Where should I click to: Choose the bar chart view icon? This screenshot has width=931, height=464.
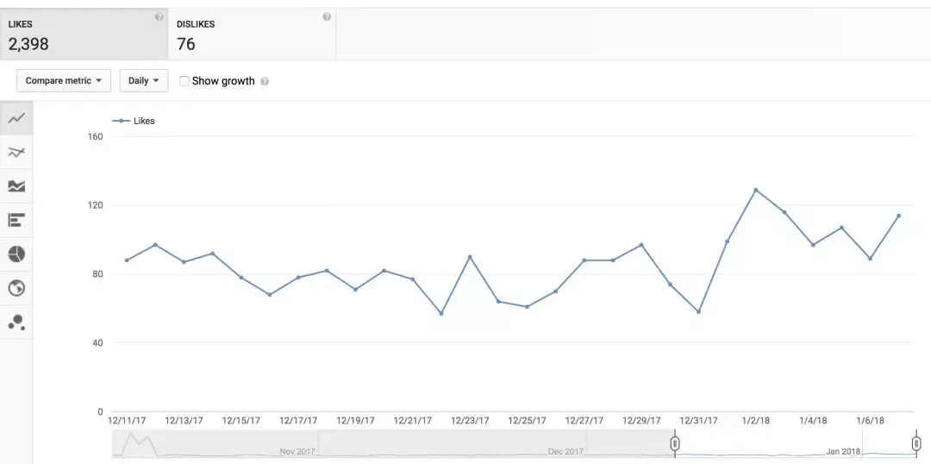[x=16, y=221]
